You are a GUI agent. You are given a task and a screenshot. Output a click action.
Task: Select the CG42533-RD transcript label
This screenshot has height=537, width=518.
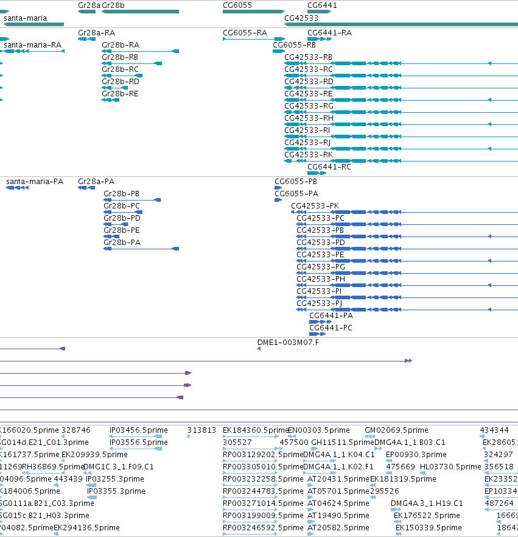coord(309,82)
